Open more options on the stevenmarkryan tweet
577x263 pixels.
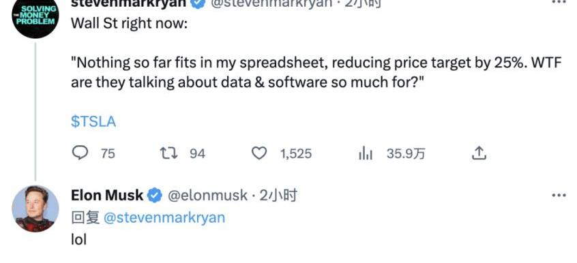[559, 2]
